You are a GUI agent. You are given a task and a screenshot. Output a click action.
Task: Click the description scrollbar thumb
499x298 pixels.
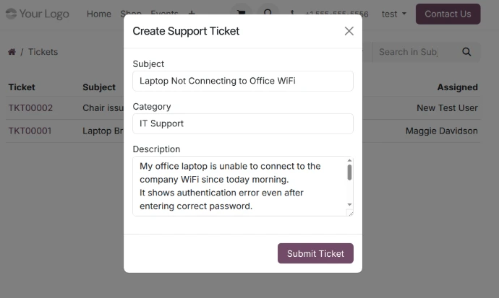[349, 172]
